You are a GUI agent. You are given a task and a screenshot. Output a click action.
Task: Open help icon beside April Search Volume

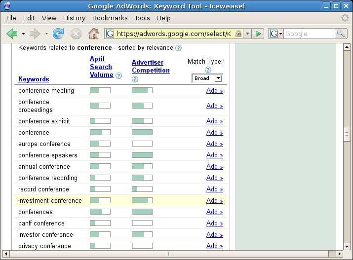pos(118,75)
